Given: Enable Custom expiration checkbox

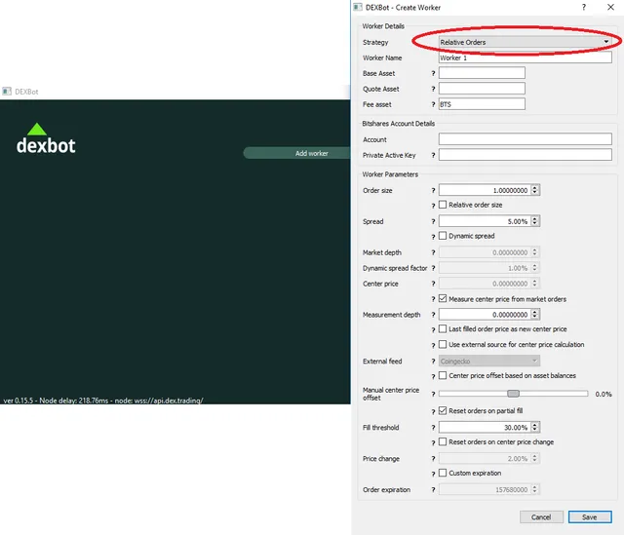Looking at the screenshot, I should point(443,473).
